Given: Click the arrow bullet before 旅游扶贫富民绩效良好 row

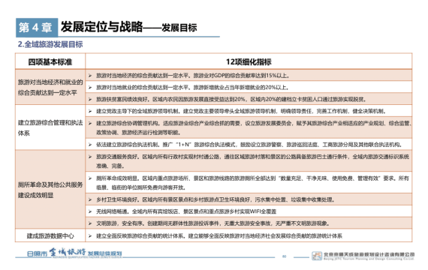Looking at the screenshot, I should tap(90, 99).
